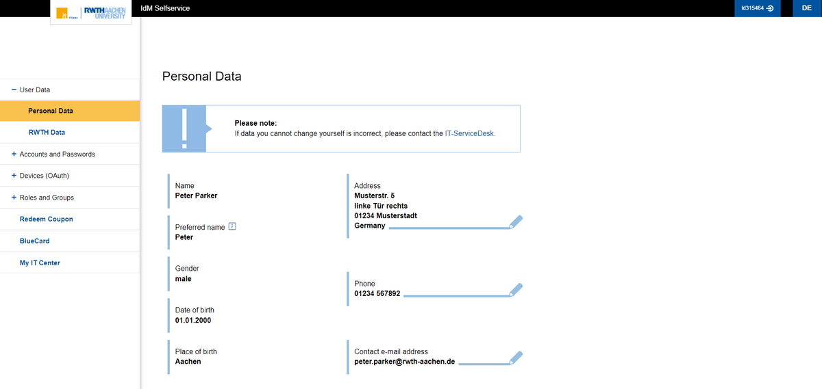Click the Personal Data heading
Screen dimensions: 822x389
point(201,77)
